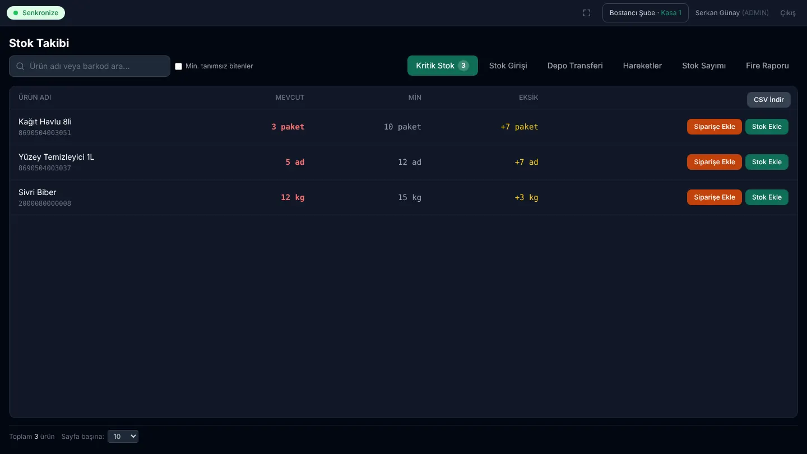The height and width of the screenshot is (454, 807).
Task: Open the Depo Transferi tab
Action: [575, 66]
